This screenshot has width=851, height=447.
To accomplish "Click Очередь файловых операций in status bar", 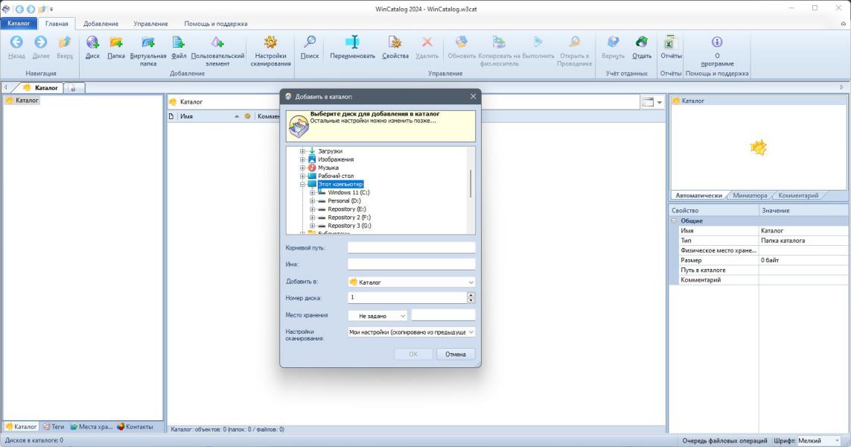I will click(x=724, y=440).
